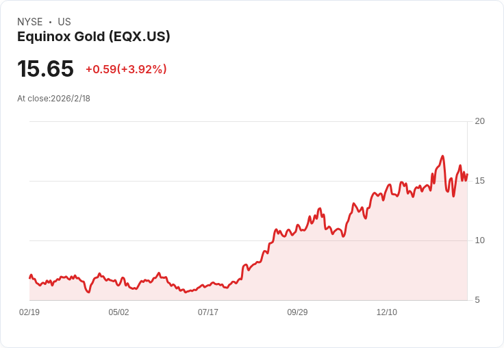Click the Equinox Gold (EQX.US) title

pyautogui.click(x=94, y=37)
